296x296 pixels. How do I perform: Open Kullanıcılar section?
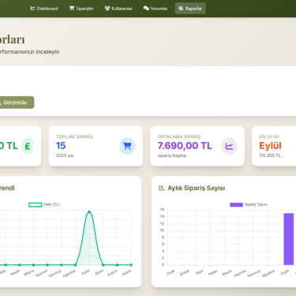[118, 9]
